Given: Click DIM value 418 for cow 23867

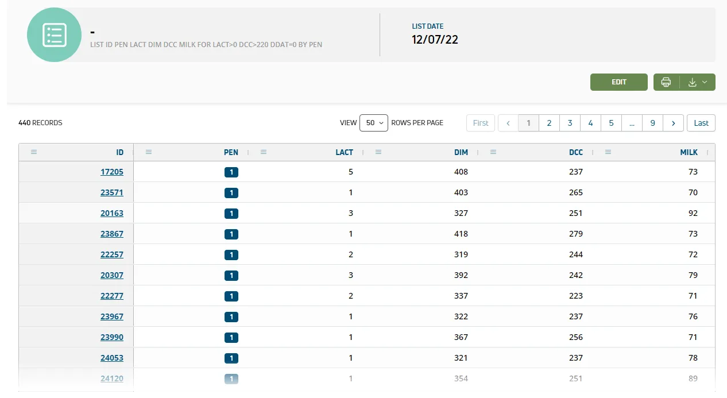Looking at the screenshot, I should pos(461,234).
